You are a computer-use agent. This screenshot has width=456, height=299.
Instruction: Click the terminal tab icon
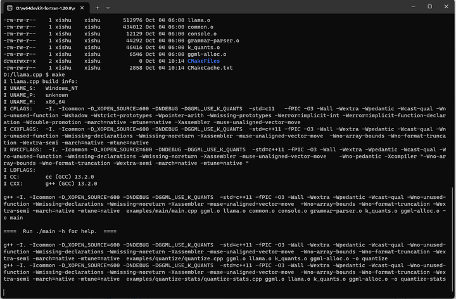[x=9, y=8]
